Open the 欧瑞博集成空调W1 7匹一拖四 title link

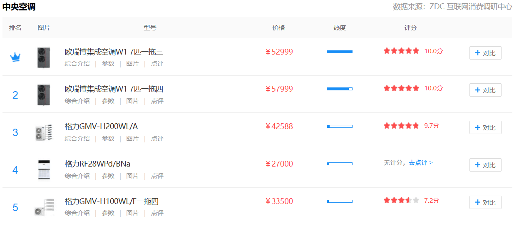(114, 89)
